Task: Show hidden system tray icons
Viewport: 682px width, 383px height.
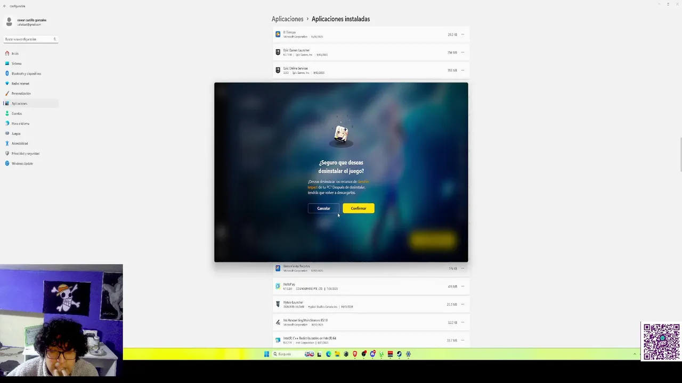Action: point(635,354)
